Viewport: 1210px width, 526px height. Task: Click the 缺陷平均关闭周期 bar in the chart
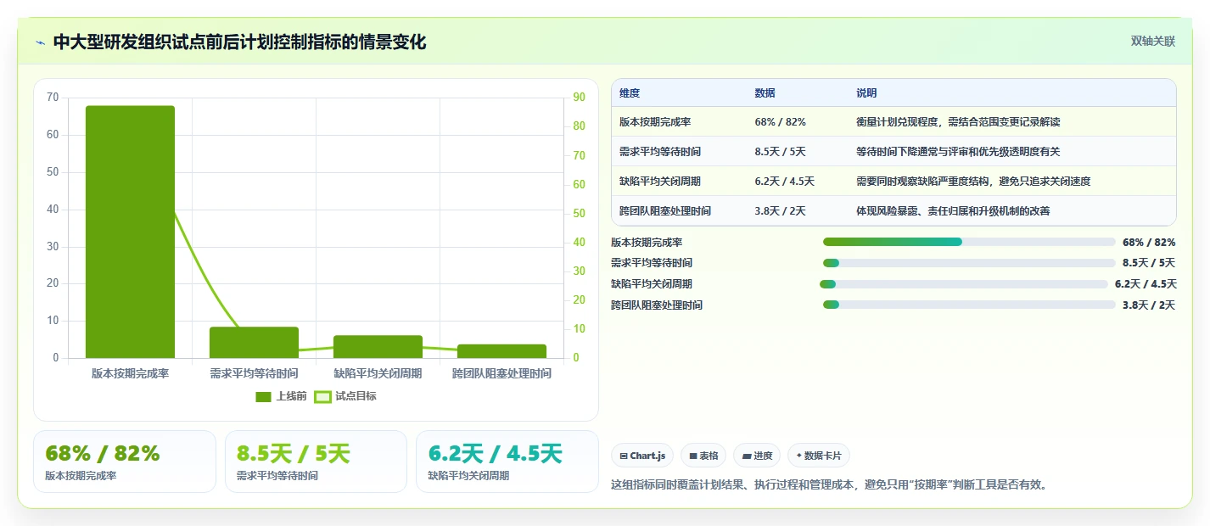click(x=378, y=347)
